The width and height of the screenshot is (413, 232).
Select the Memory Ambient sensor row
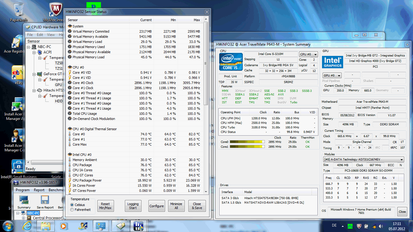[134, 160]
